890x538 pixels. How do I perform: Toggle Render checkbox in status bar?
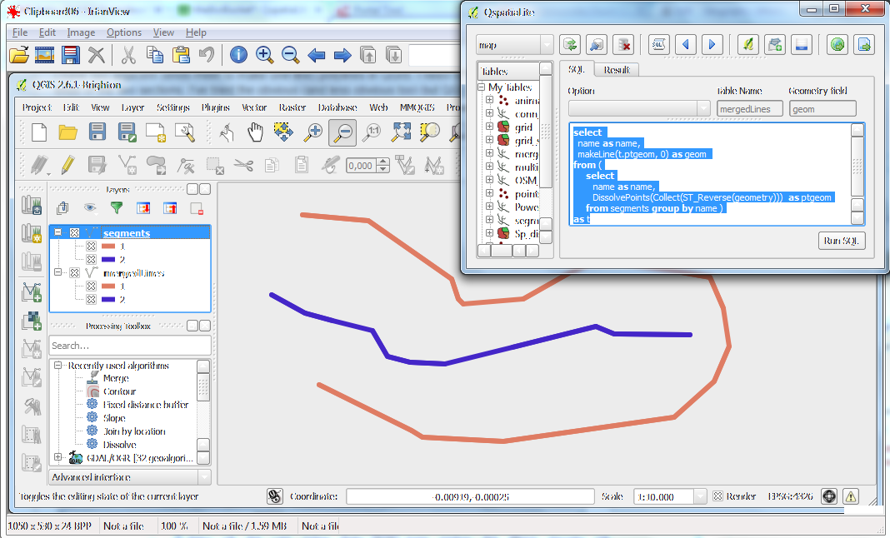pyautogui.click(x=717, y=496)
